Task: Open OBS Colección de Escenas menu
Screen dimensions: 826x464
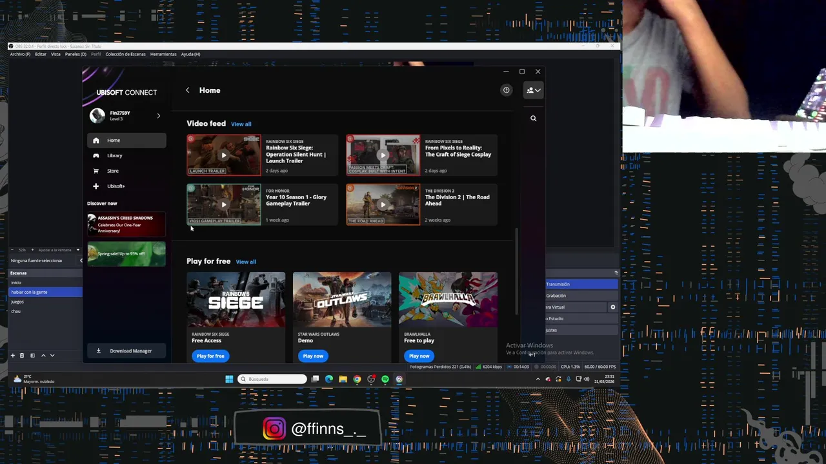Action: click(x=125, y=54)
